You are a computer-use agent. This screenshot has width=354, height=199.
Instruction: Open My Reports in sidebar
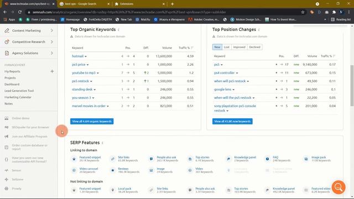click(x=12, y=71)
